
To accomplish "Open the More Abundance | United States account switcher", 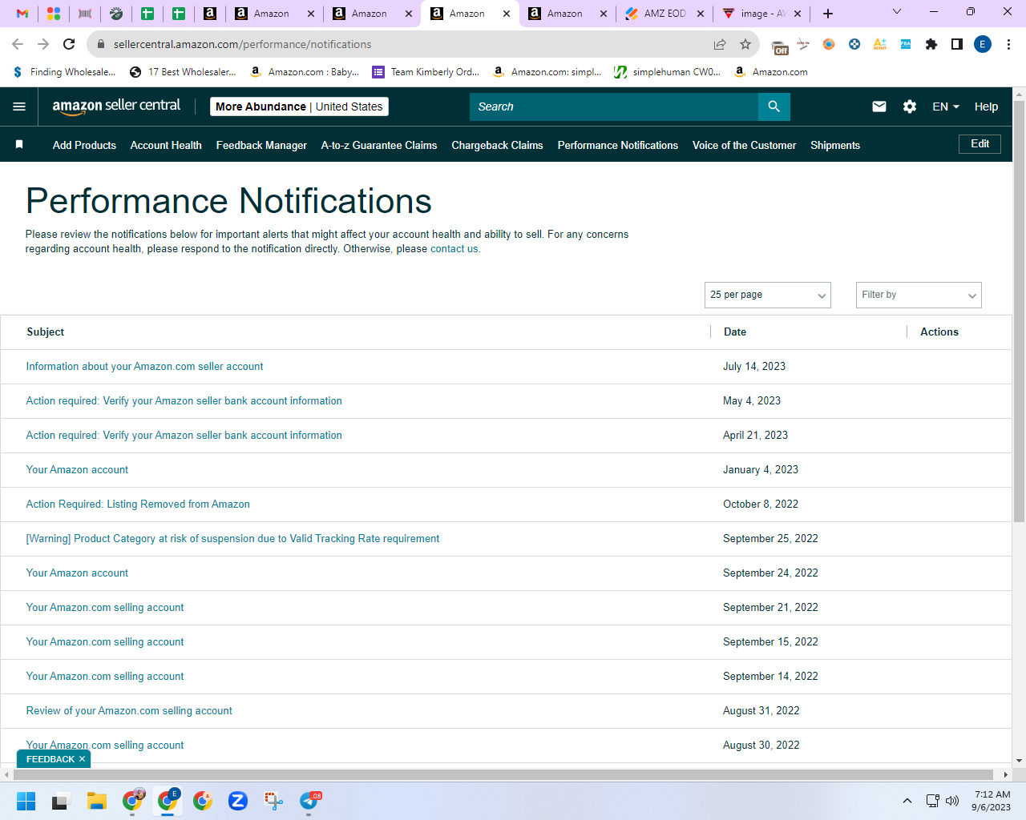I will click(x=299, y=107).
